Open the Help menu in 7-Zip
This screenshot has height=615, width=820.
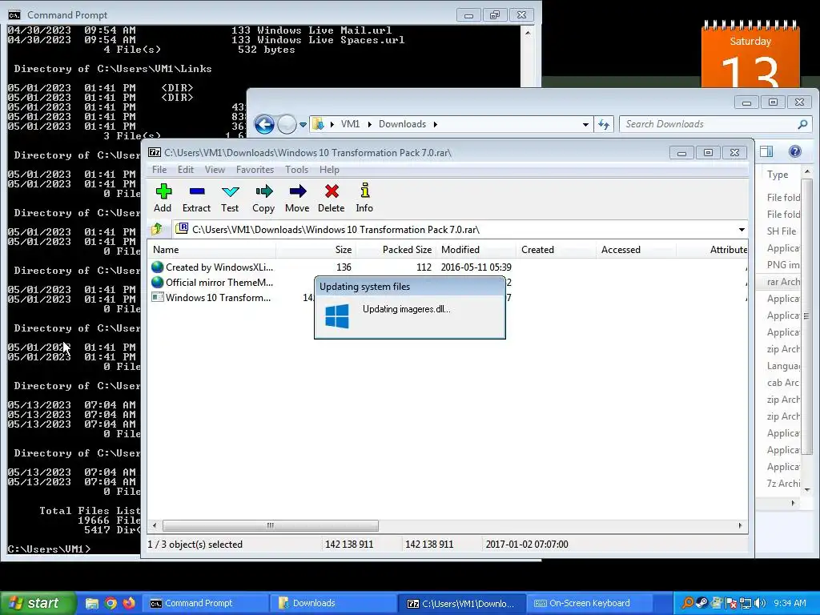pos(329,170)
